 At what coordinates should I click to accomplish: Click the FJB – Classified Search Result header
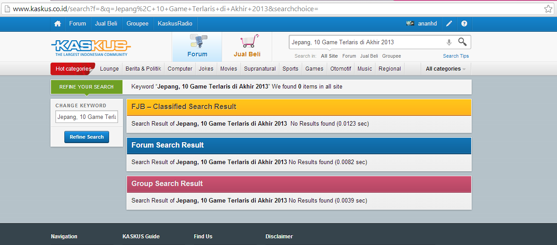[299, 107]
